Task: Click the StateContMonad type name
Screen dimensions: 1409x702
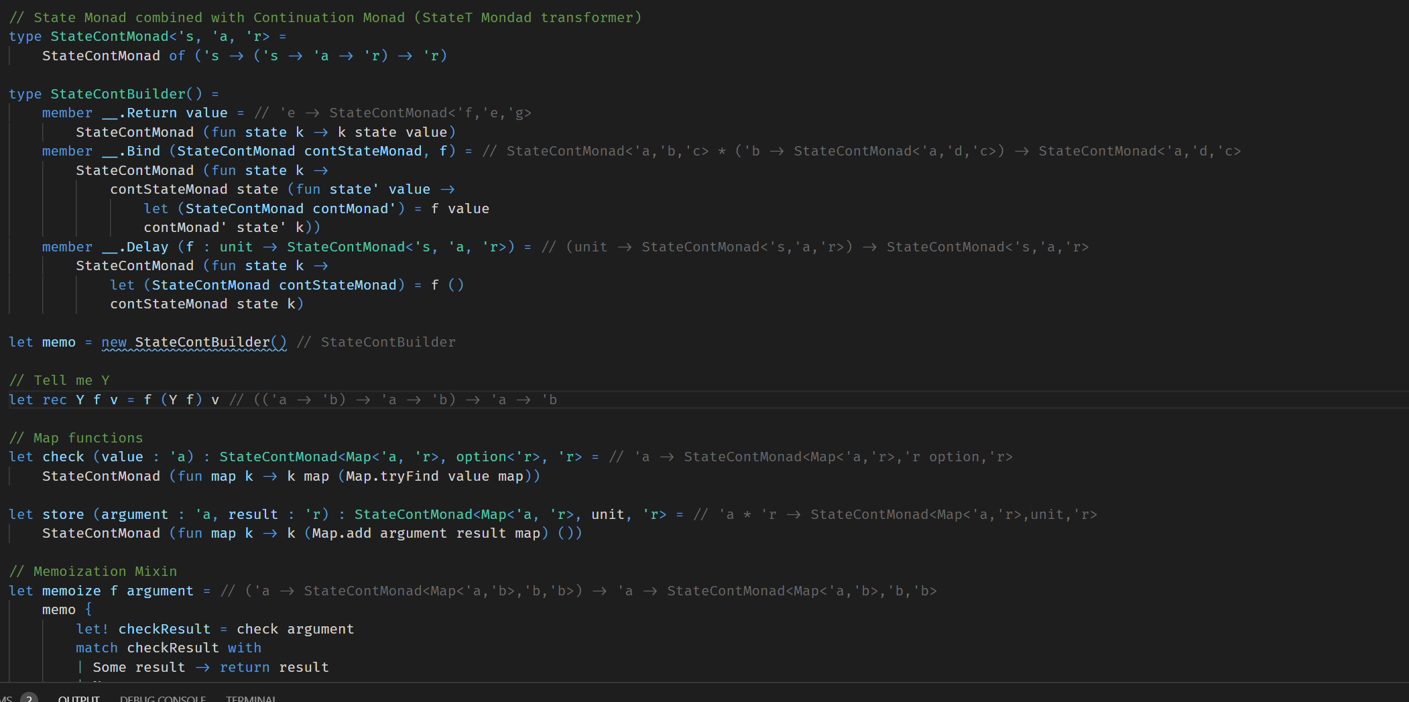Action: (x=109, y=36)
